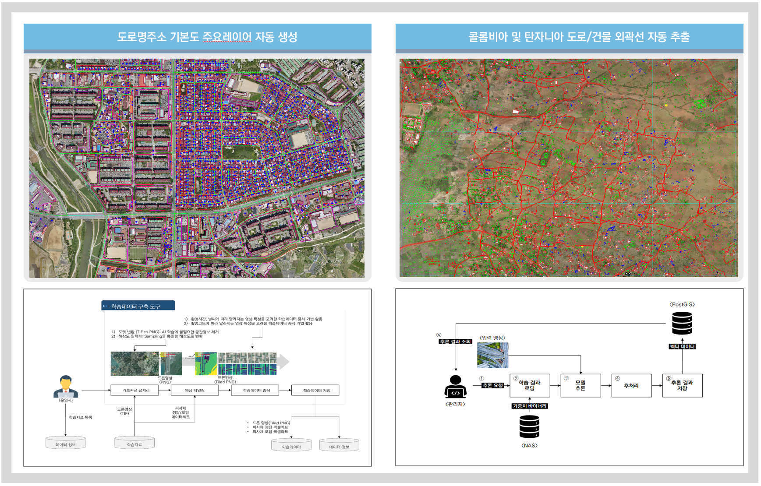The width and height of the screenshot is (761, 486).
Task: Click the 드론 영상(Tiled PNG) bullet text
Action: 271,423
